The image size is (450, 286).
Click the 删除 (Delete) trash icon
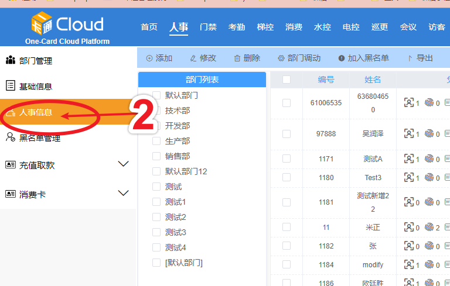click(237, 58)
